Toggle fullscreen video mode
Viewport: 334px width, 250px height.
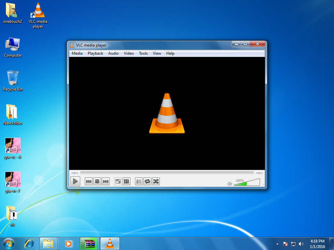tap(118, 181)
